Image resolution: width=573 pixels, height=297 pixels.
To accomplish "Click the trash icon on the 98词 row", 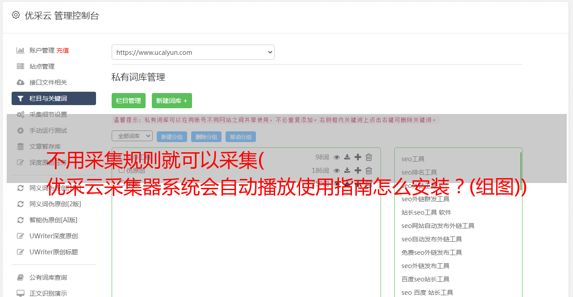I will point(369,157).
